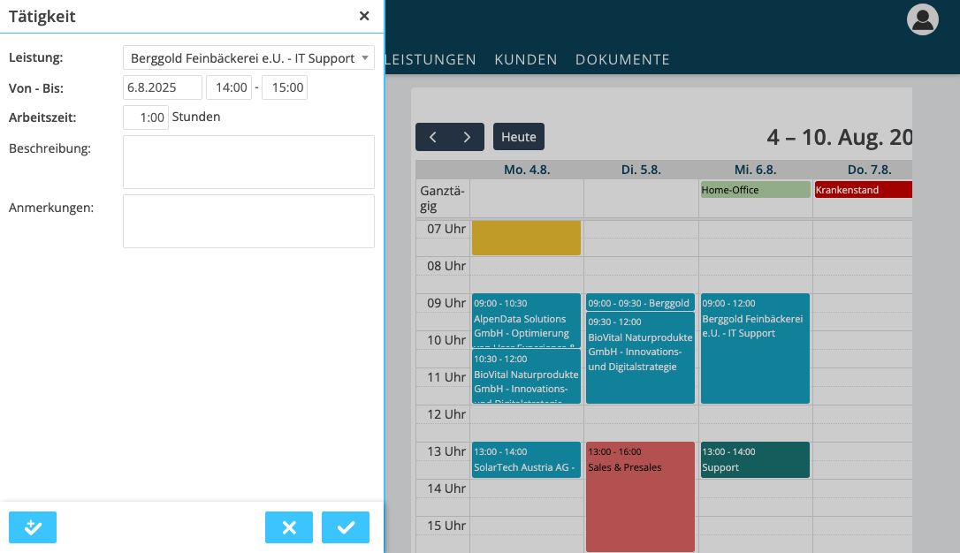Click the Arbeitszeit hours field
Image resolution: width=960 pixels, height=553 pixels.
[x=146, y=117]
